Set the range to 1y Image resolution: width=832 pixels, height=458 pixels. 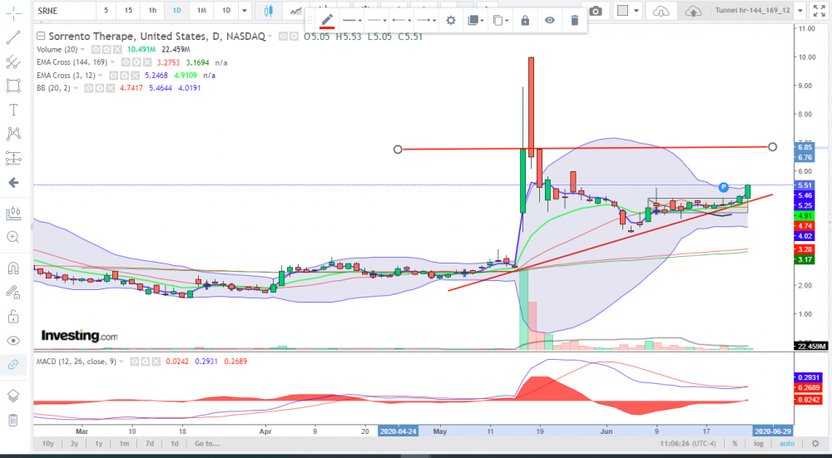click(x=99, y=443)
